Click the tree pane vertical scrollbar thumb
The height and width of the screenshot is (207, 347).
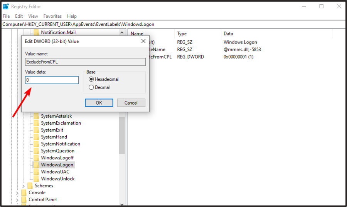coord(122,135)
